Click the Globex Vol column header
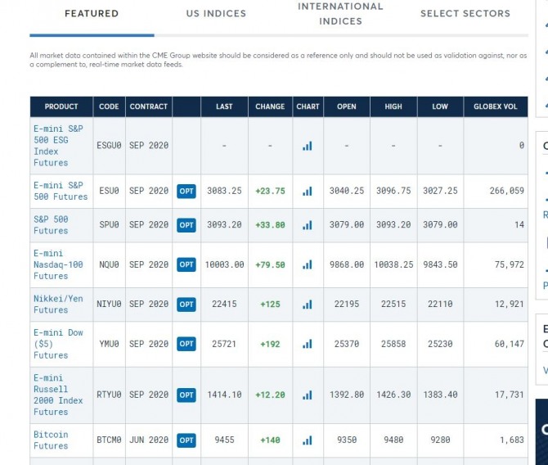Image resolution: width=548 pixels, height=465 pixels. point(495,106)
